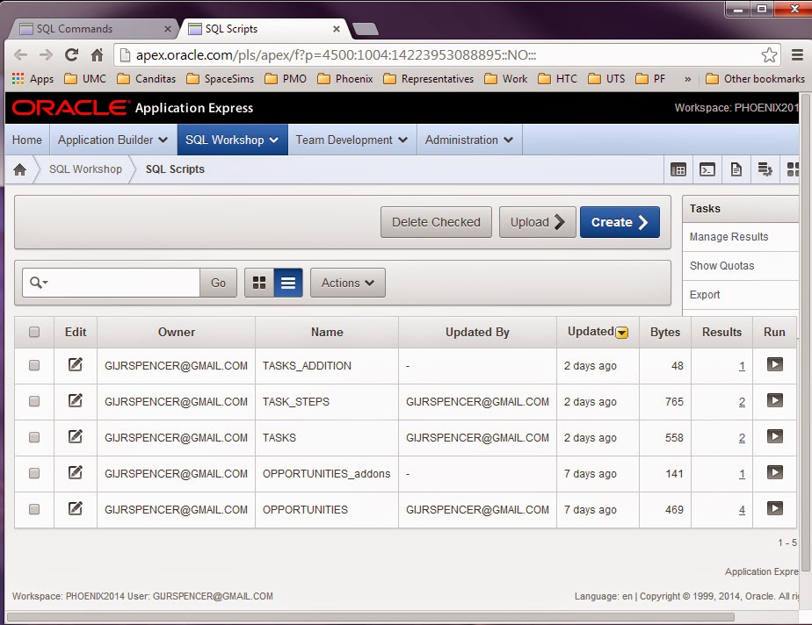The image size is (812, 625).
Task: Click the Create button
Action: (619, 221)
